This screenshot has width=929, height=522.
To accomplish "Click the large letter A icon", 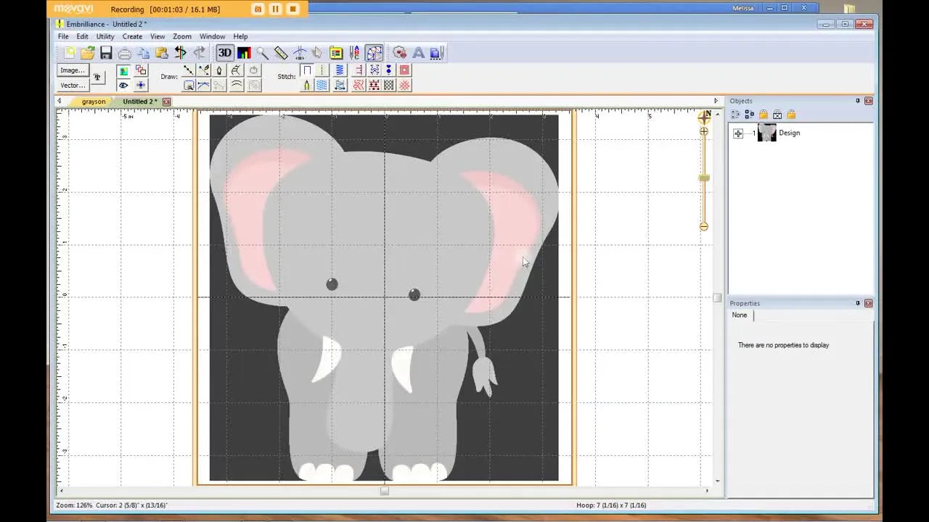I will (419, 53).
